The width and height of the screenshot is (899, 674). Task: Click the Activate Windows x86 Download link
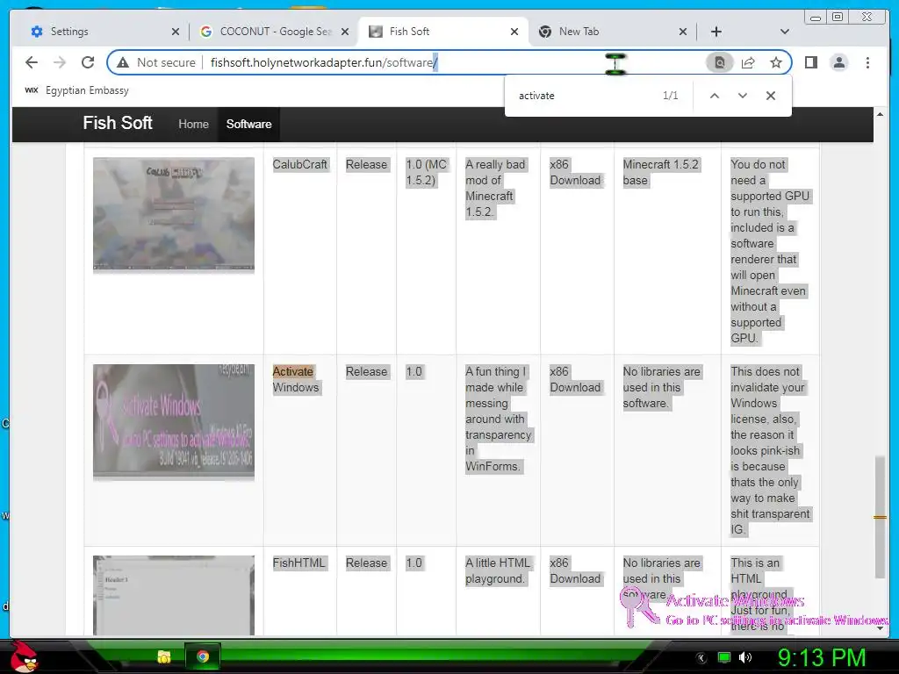coord(575,379)
